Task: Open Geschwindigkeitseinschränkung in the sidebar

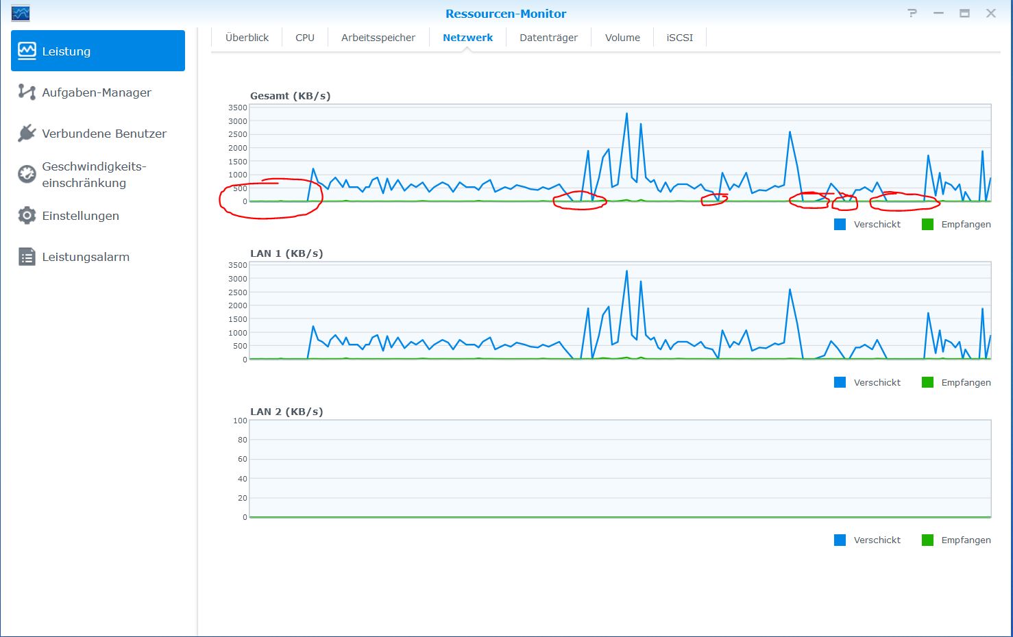Action: point(98,174)
